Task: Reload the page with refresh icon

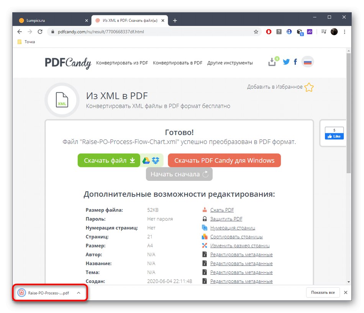Action: point(40,31)
